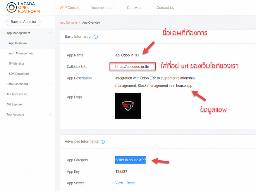Click the App Management label
The width and height of the screenshot is (256, 192).
(x=18, y=33)
